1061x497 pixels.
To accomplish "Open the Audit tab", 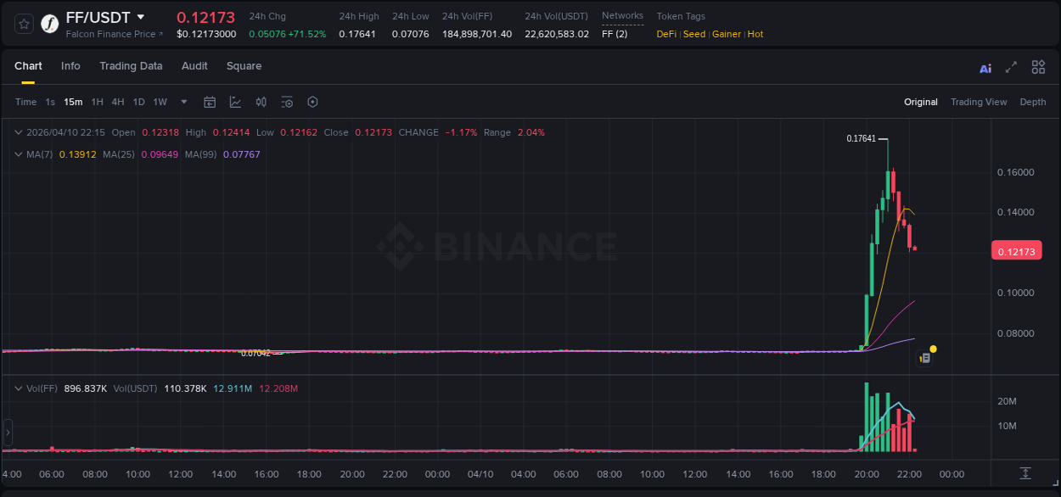I will [194, 65].
